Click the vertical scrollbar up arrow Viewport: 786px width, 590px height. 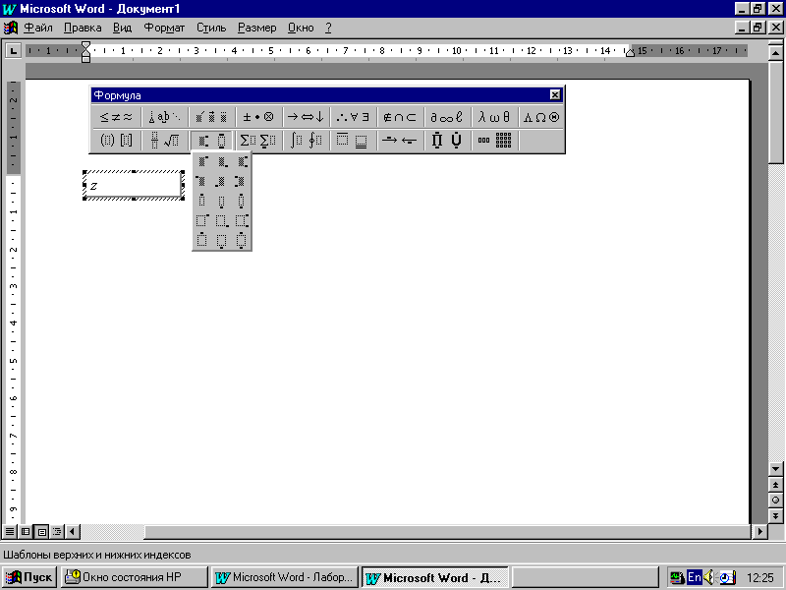click(x=775, y=52)
